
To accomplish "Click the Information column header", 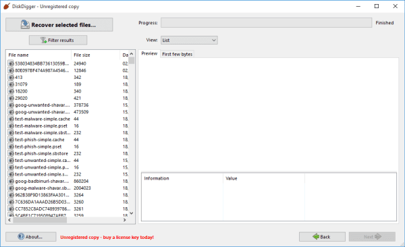I will (x=182, y=178).
